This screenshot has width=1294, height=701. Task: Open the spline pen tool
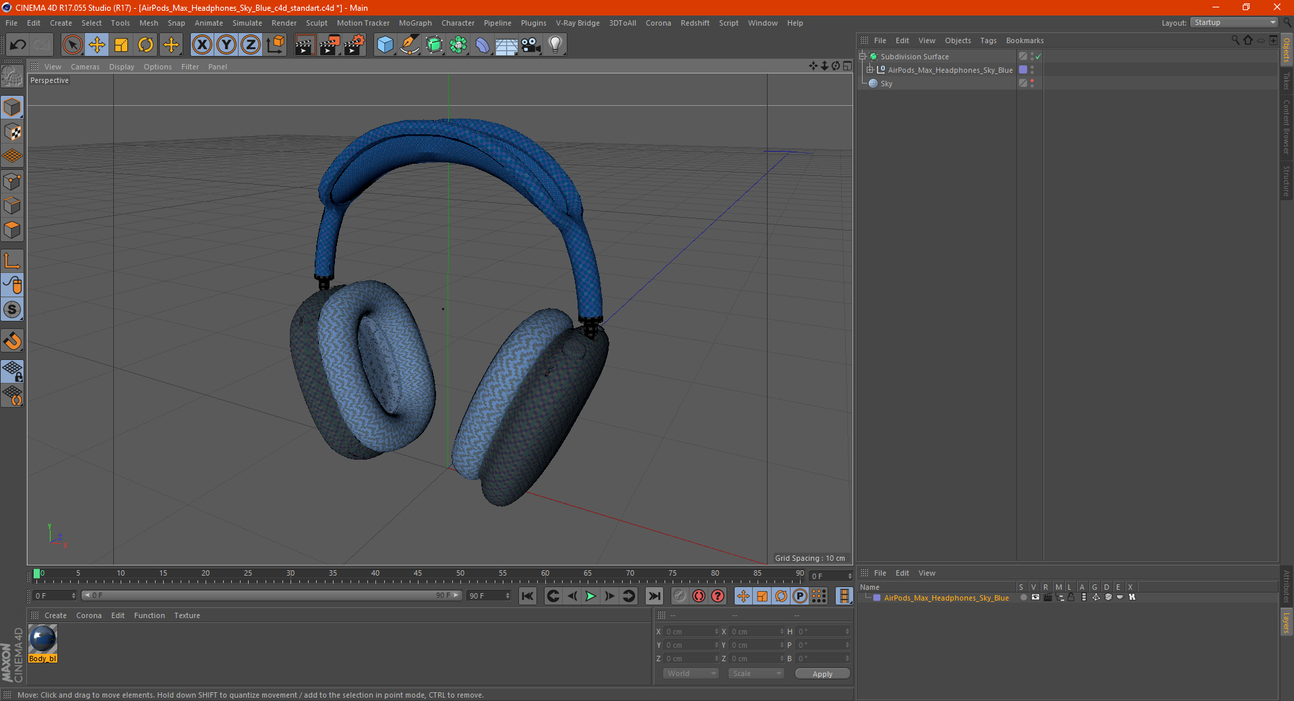[x=409, y=45]
